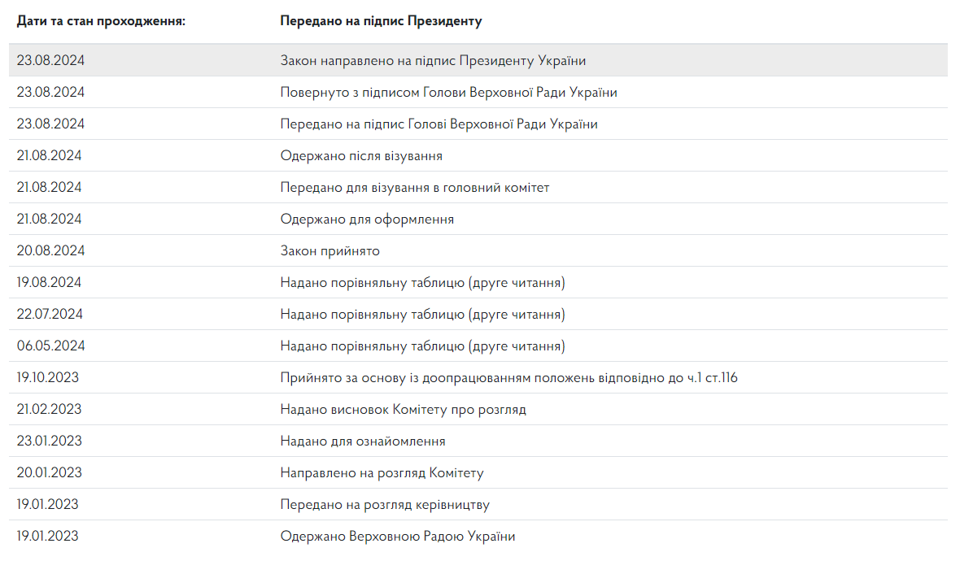Click the date 20.08.2024

click(50, 251)
